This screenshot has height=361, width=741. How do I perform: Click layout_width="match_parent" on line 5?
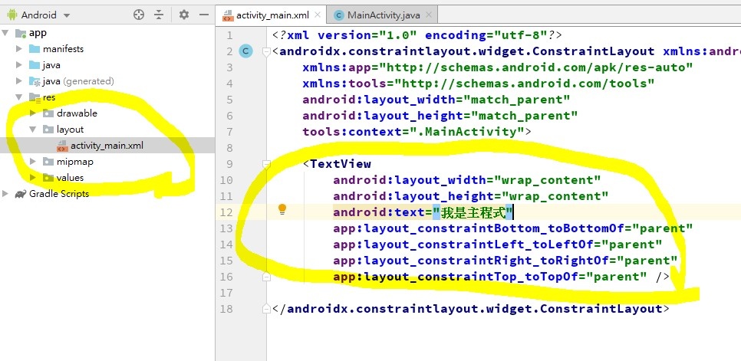point(436,99)
